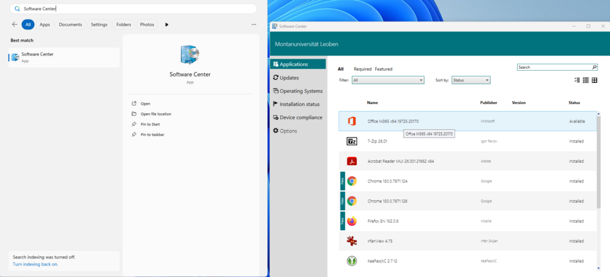The image size is (610, 277).
Task: Click Chrome 150.0.7871.124 row icon
Action: click(x=352, y=181)
